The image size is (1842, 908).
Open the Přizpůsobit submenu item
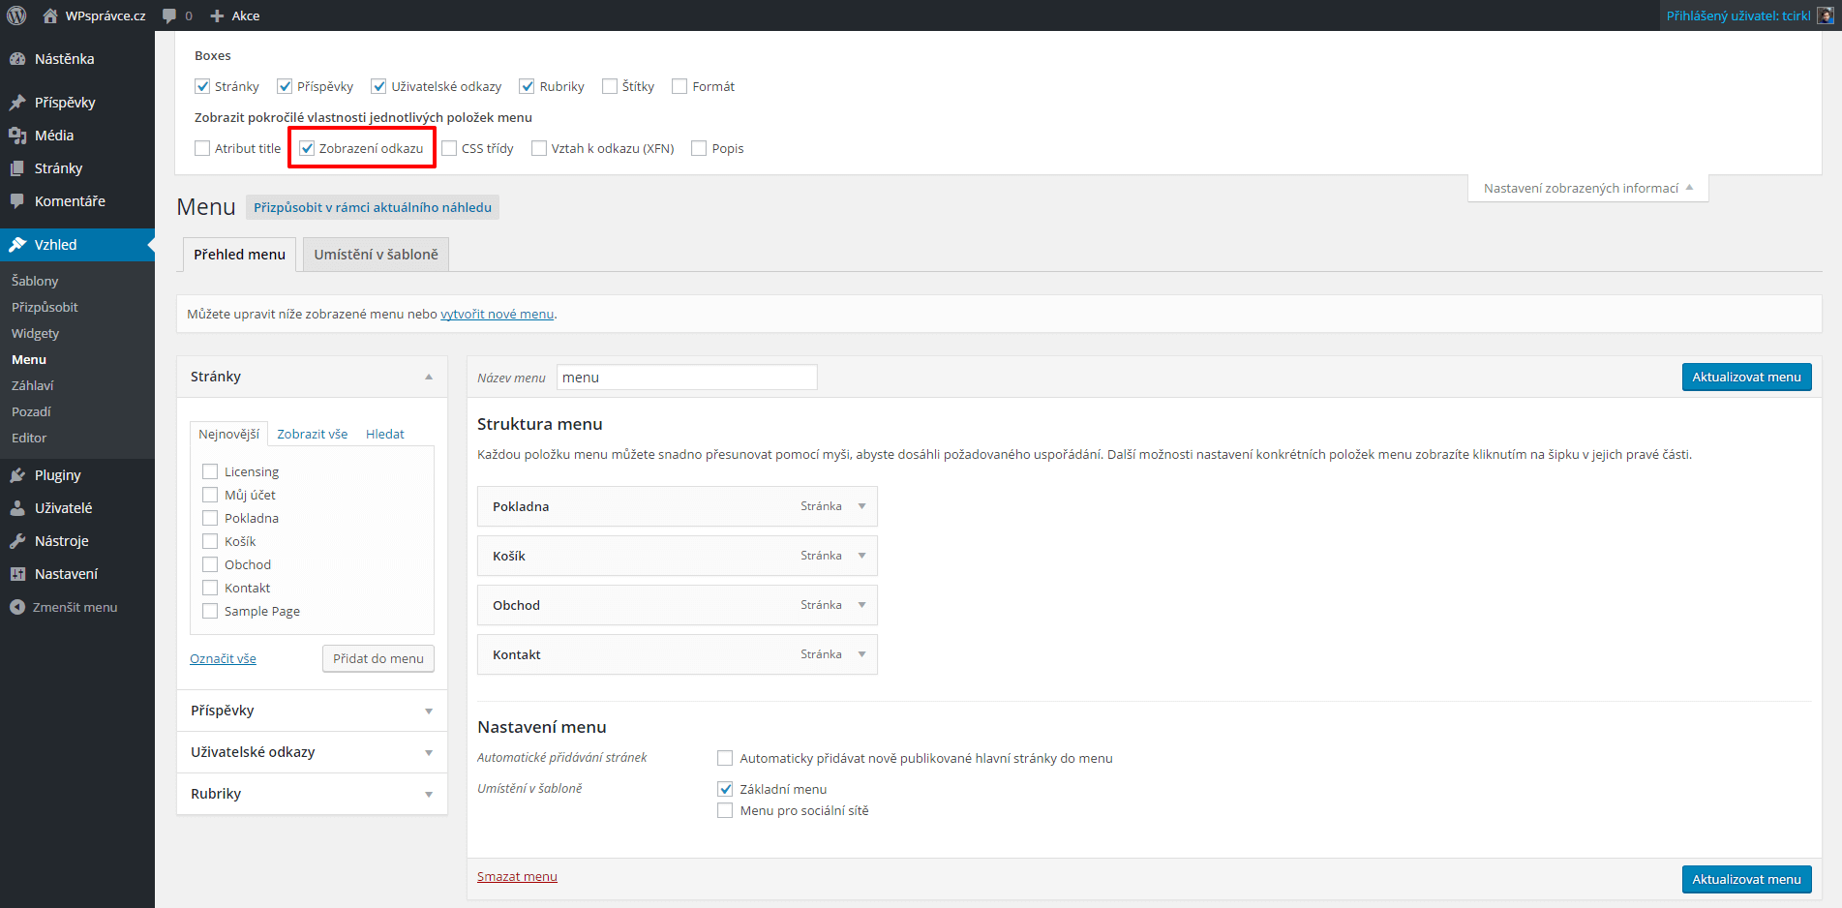pos(45,307)
